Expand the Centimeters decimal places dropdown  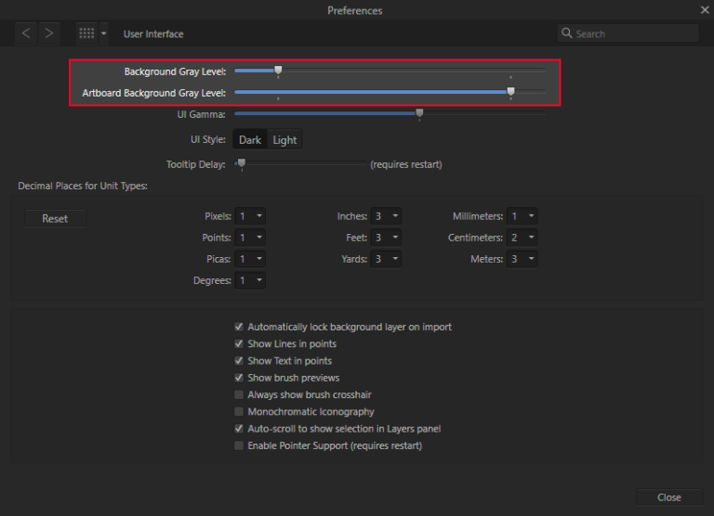[x=522, y=238]
